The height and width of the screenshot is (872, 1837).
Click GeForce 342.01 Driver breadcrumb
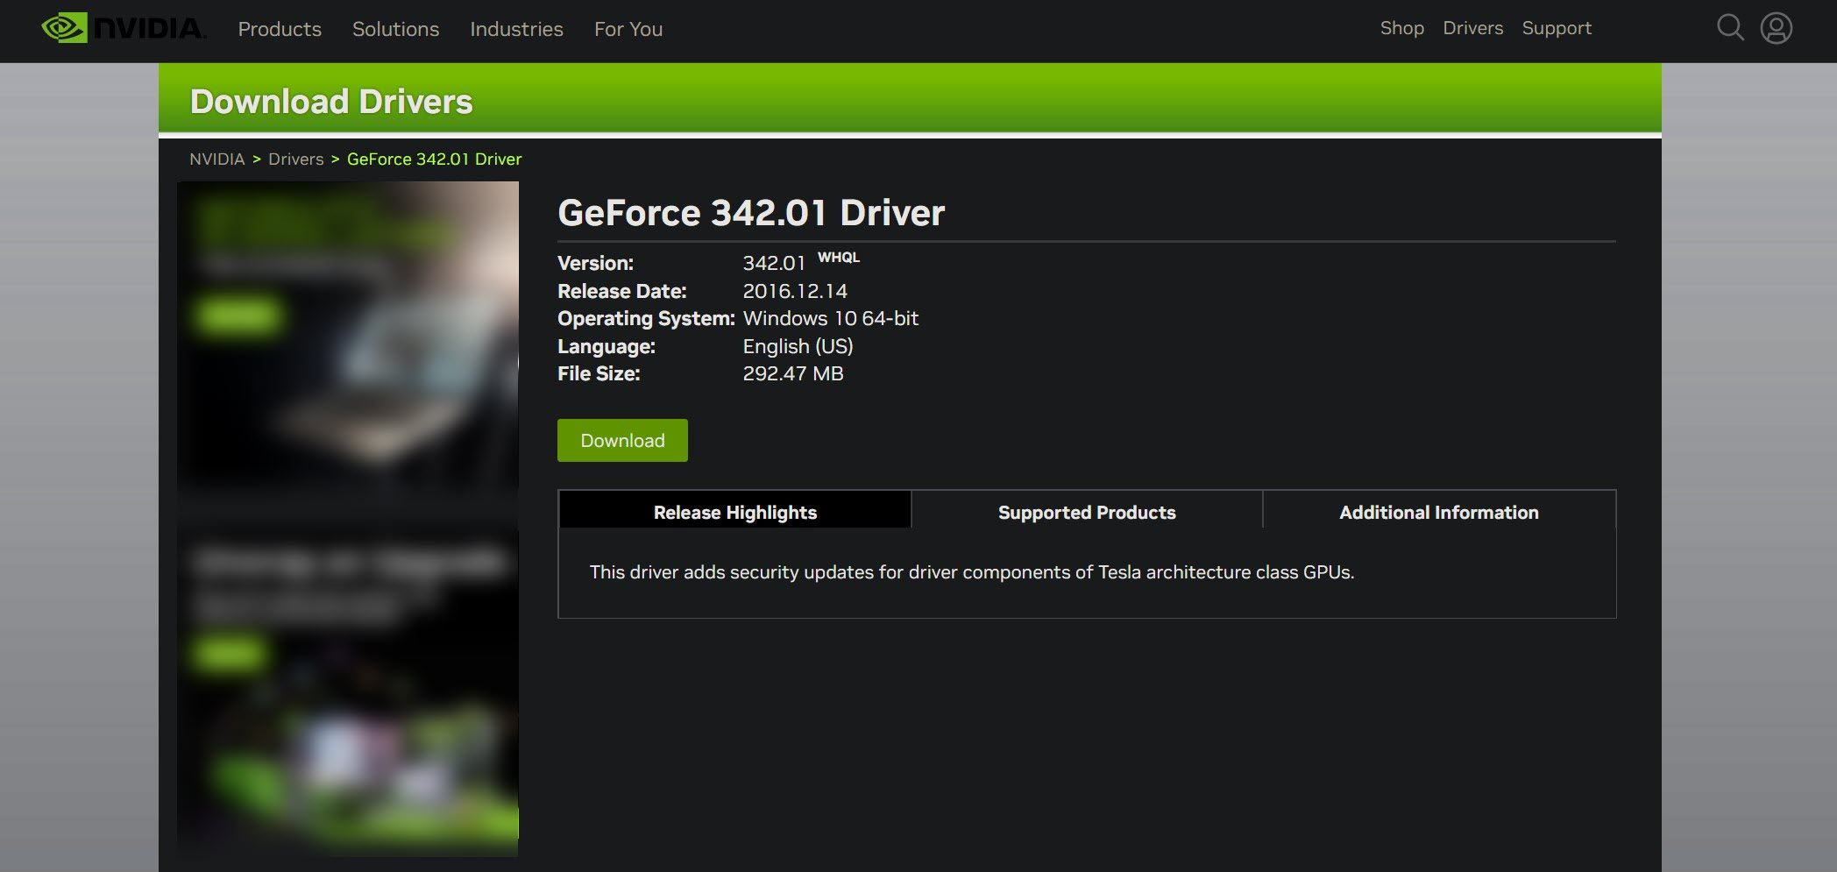pos(435,160)
